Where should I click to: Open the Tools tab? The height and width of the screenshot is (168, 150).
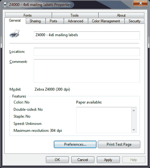75,15
